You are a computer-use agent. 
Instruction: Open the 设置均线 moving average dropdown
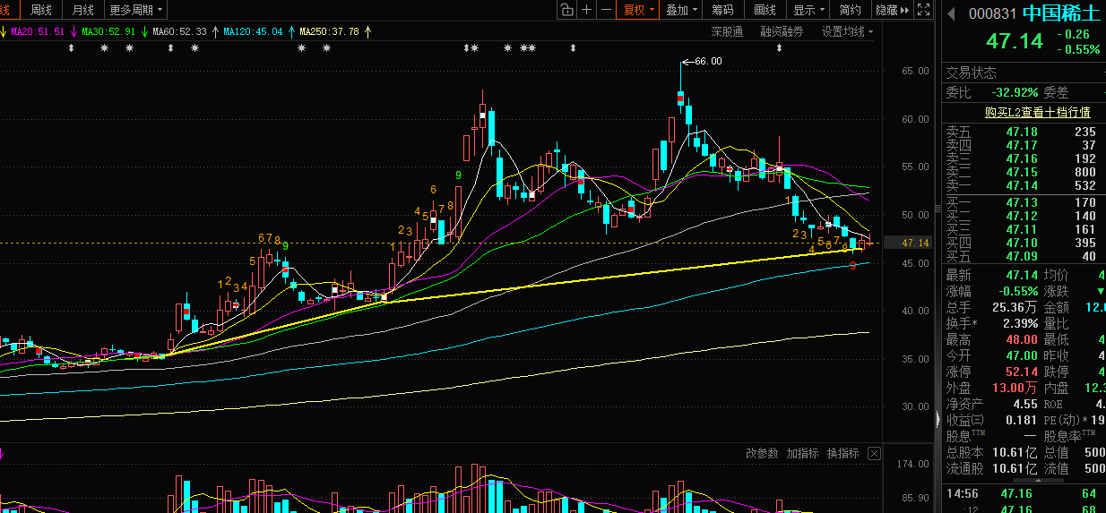(x=847, y=31)
